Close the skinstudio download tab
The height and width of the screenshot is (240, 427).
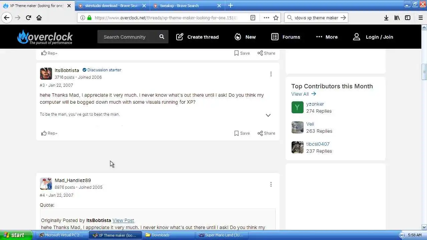[x=144, y=6]
